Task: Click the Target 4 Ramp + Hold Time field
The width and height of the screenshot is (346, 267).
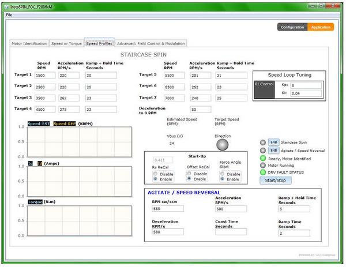Action: tap(101, 109)
